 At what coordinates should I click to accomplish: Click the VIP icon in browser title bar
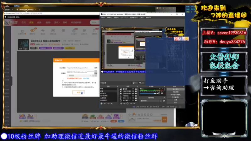click(x=159, y=8)
